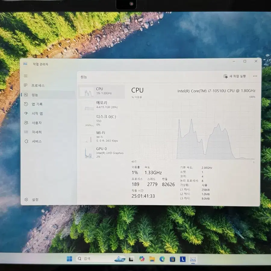Select the Wi-Fi resource

(x=101, y=137)
